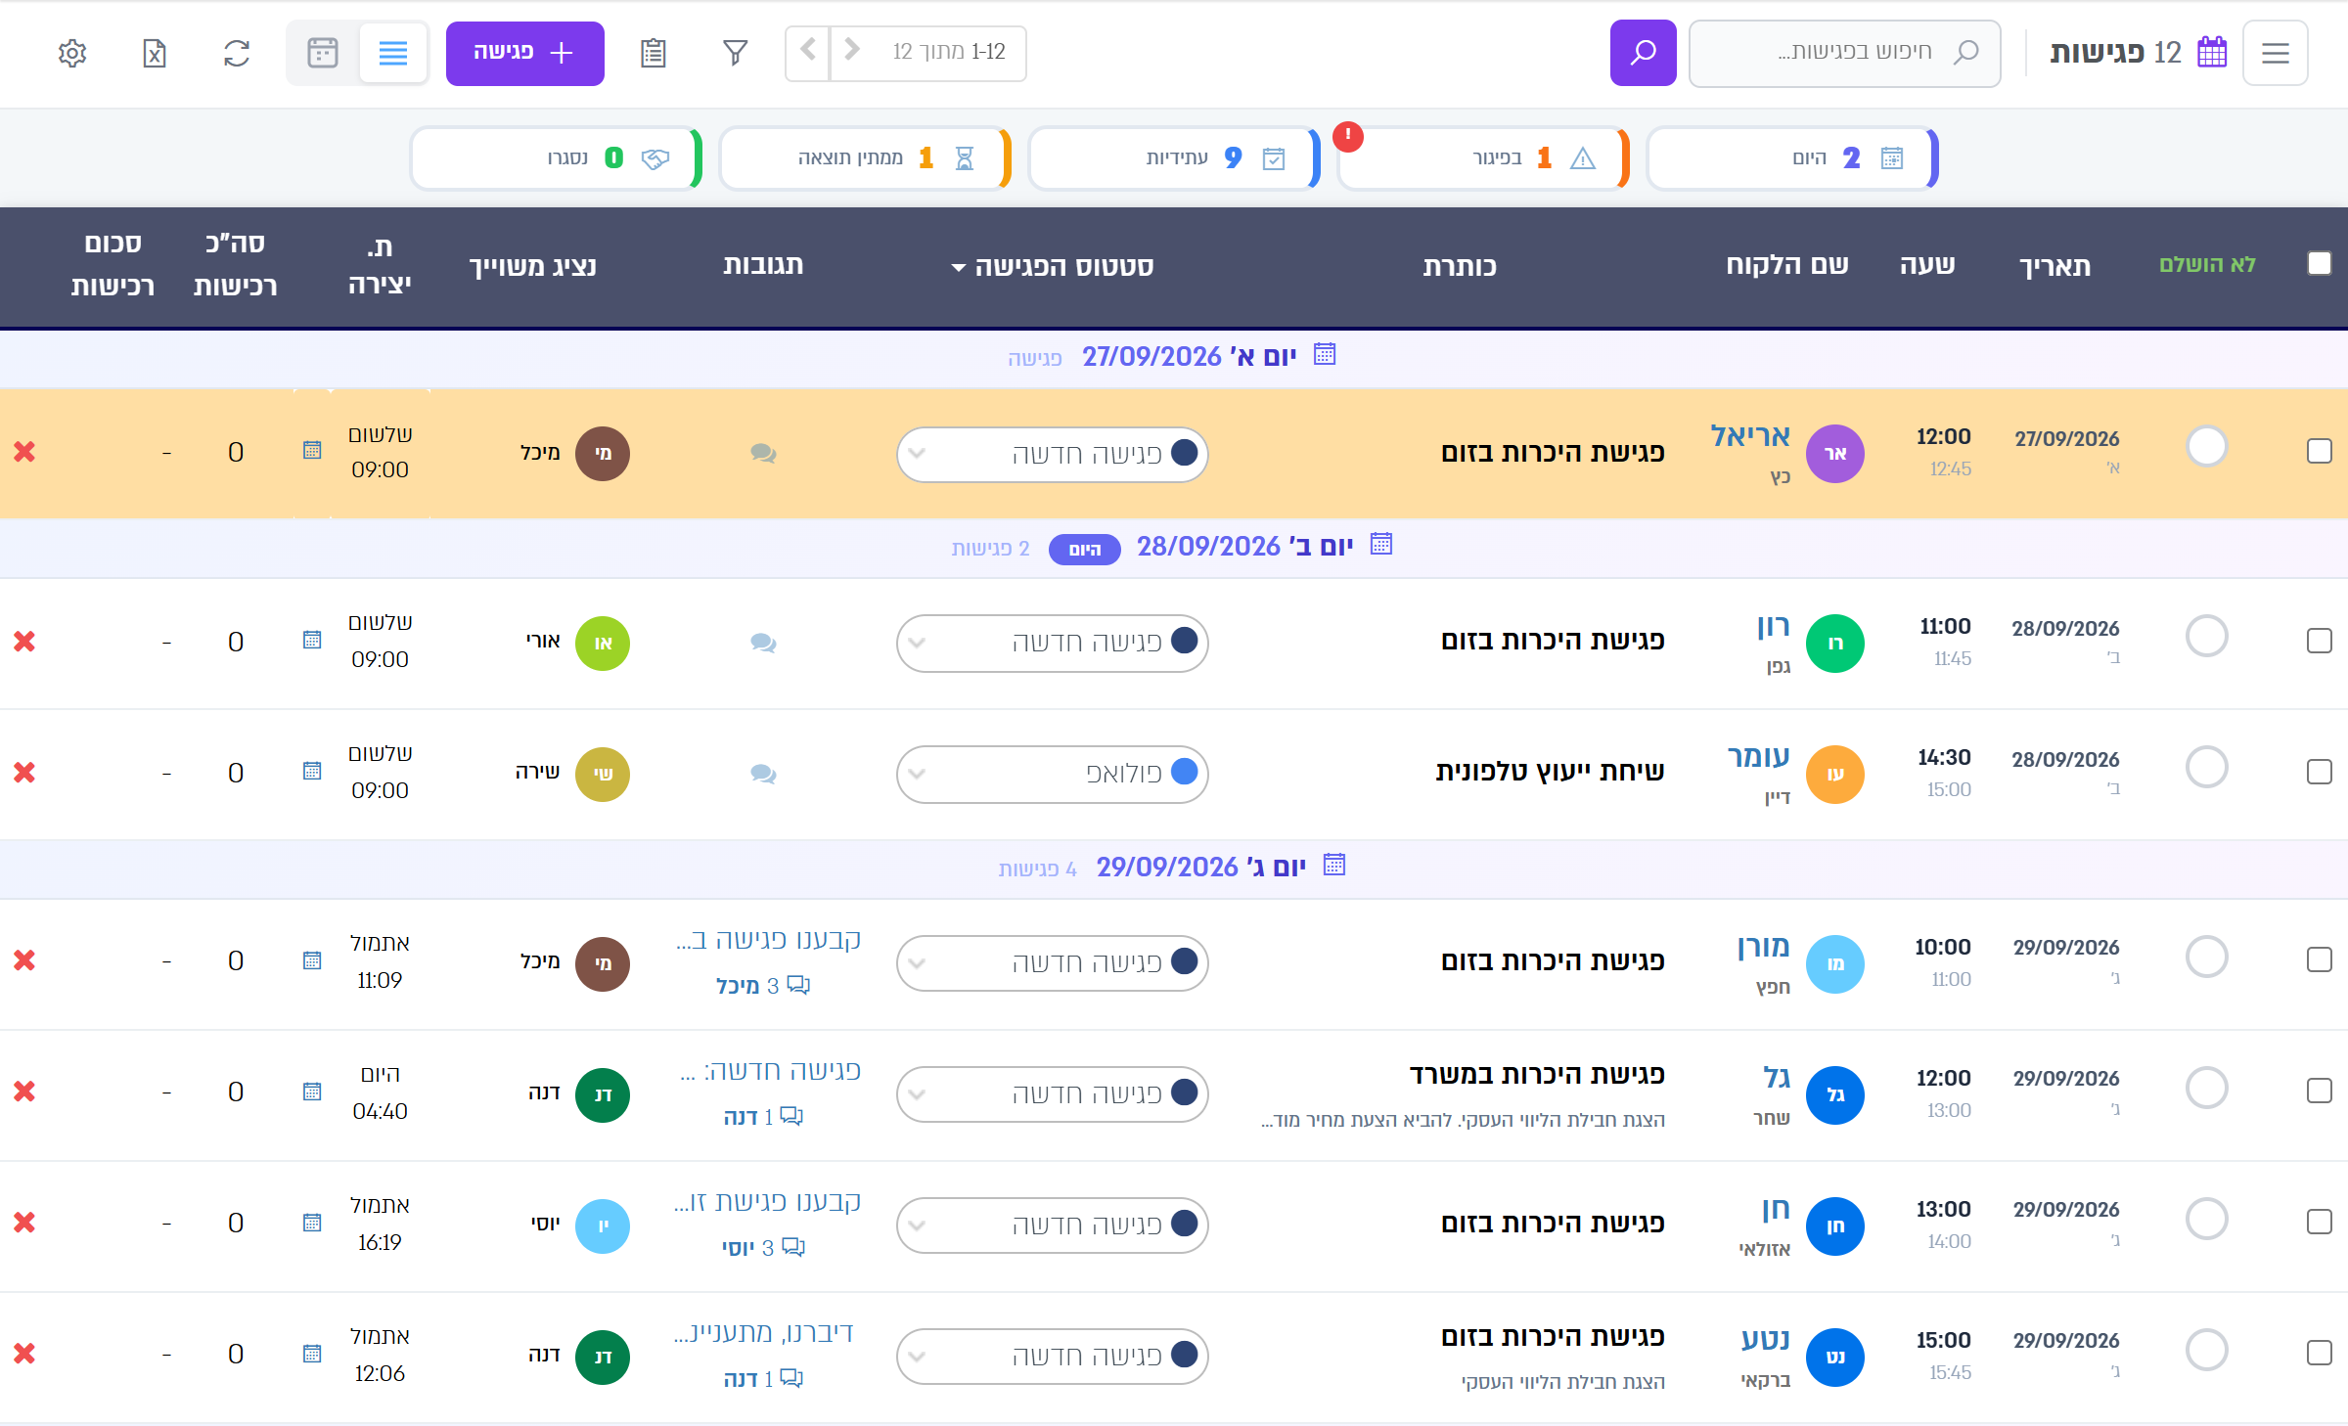2348x1426 pixels.
Task: Open comments icon for רון גפן meeting
Action: point(763,643)
